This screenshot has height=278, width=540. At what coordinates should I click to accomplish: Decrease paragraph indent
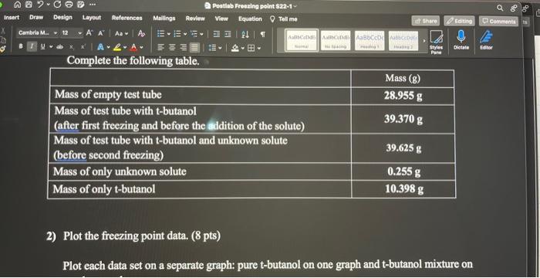pos(216,35)
